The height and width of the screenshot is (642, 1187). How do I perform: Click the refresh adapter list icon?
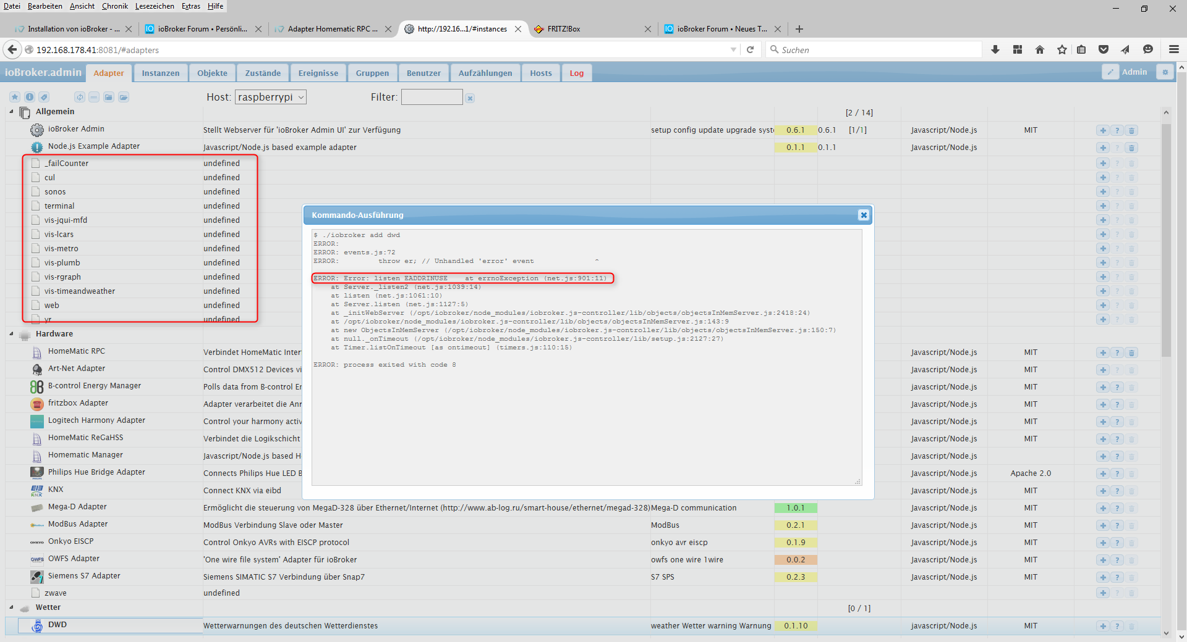pyautogui.click(x=80, y=97)
